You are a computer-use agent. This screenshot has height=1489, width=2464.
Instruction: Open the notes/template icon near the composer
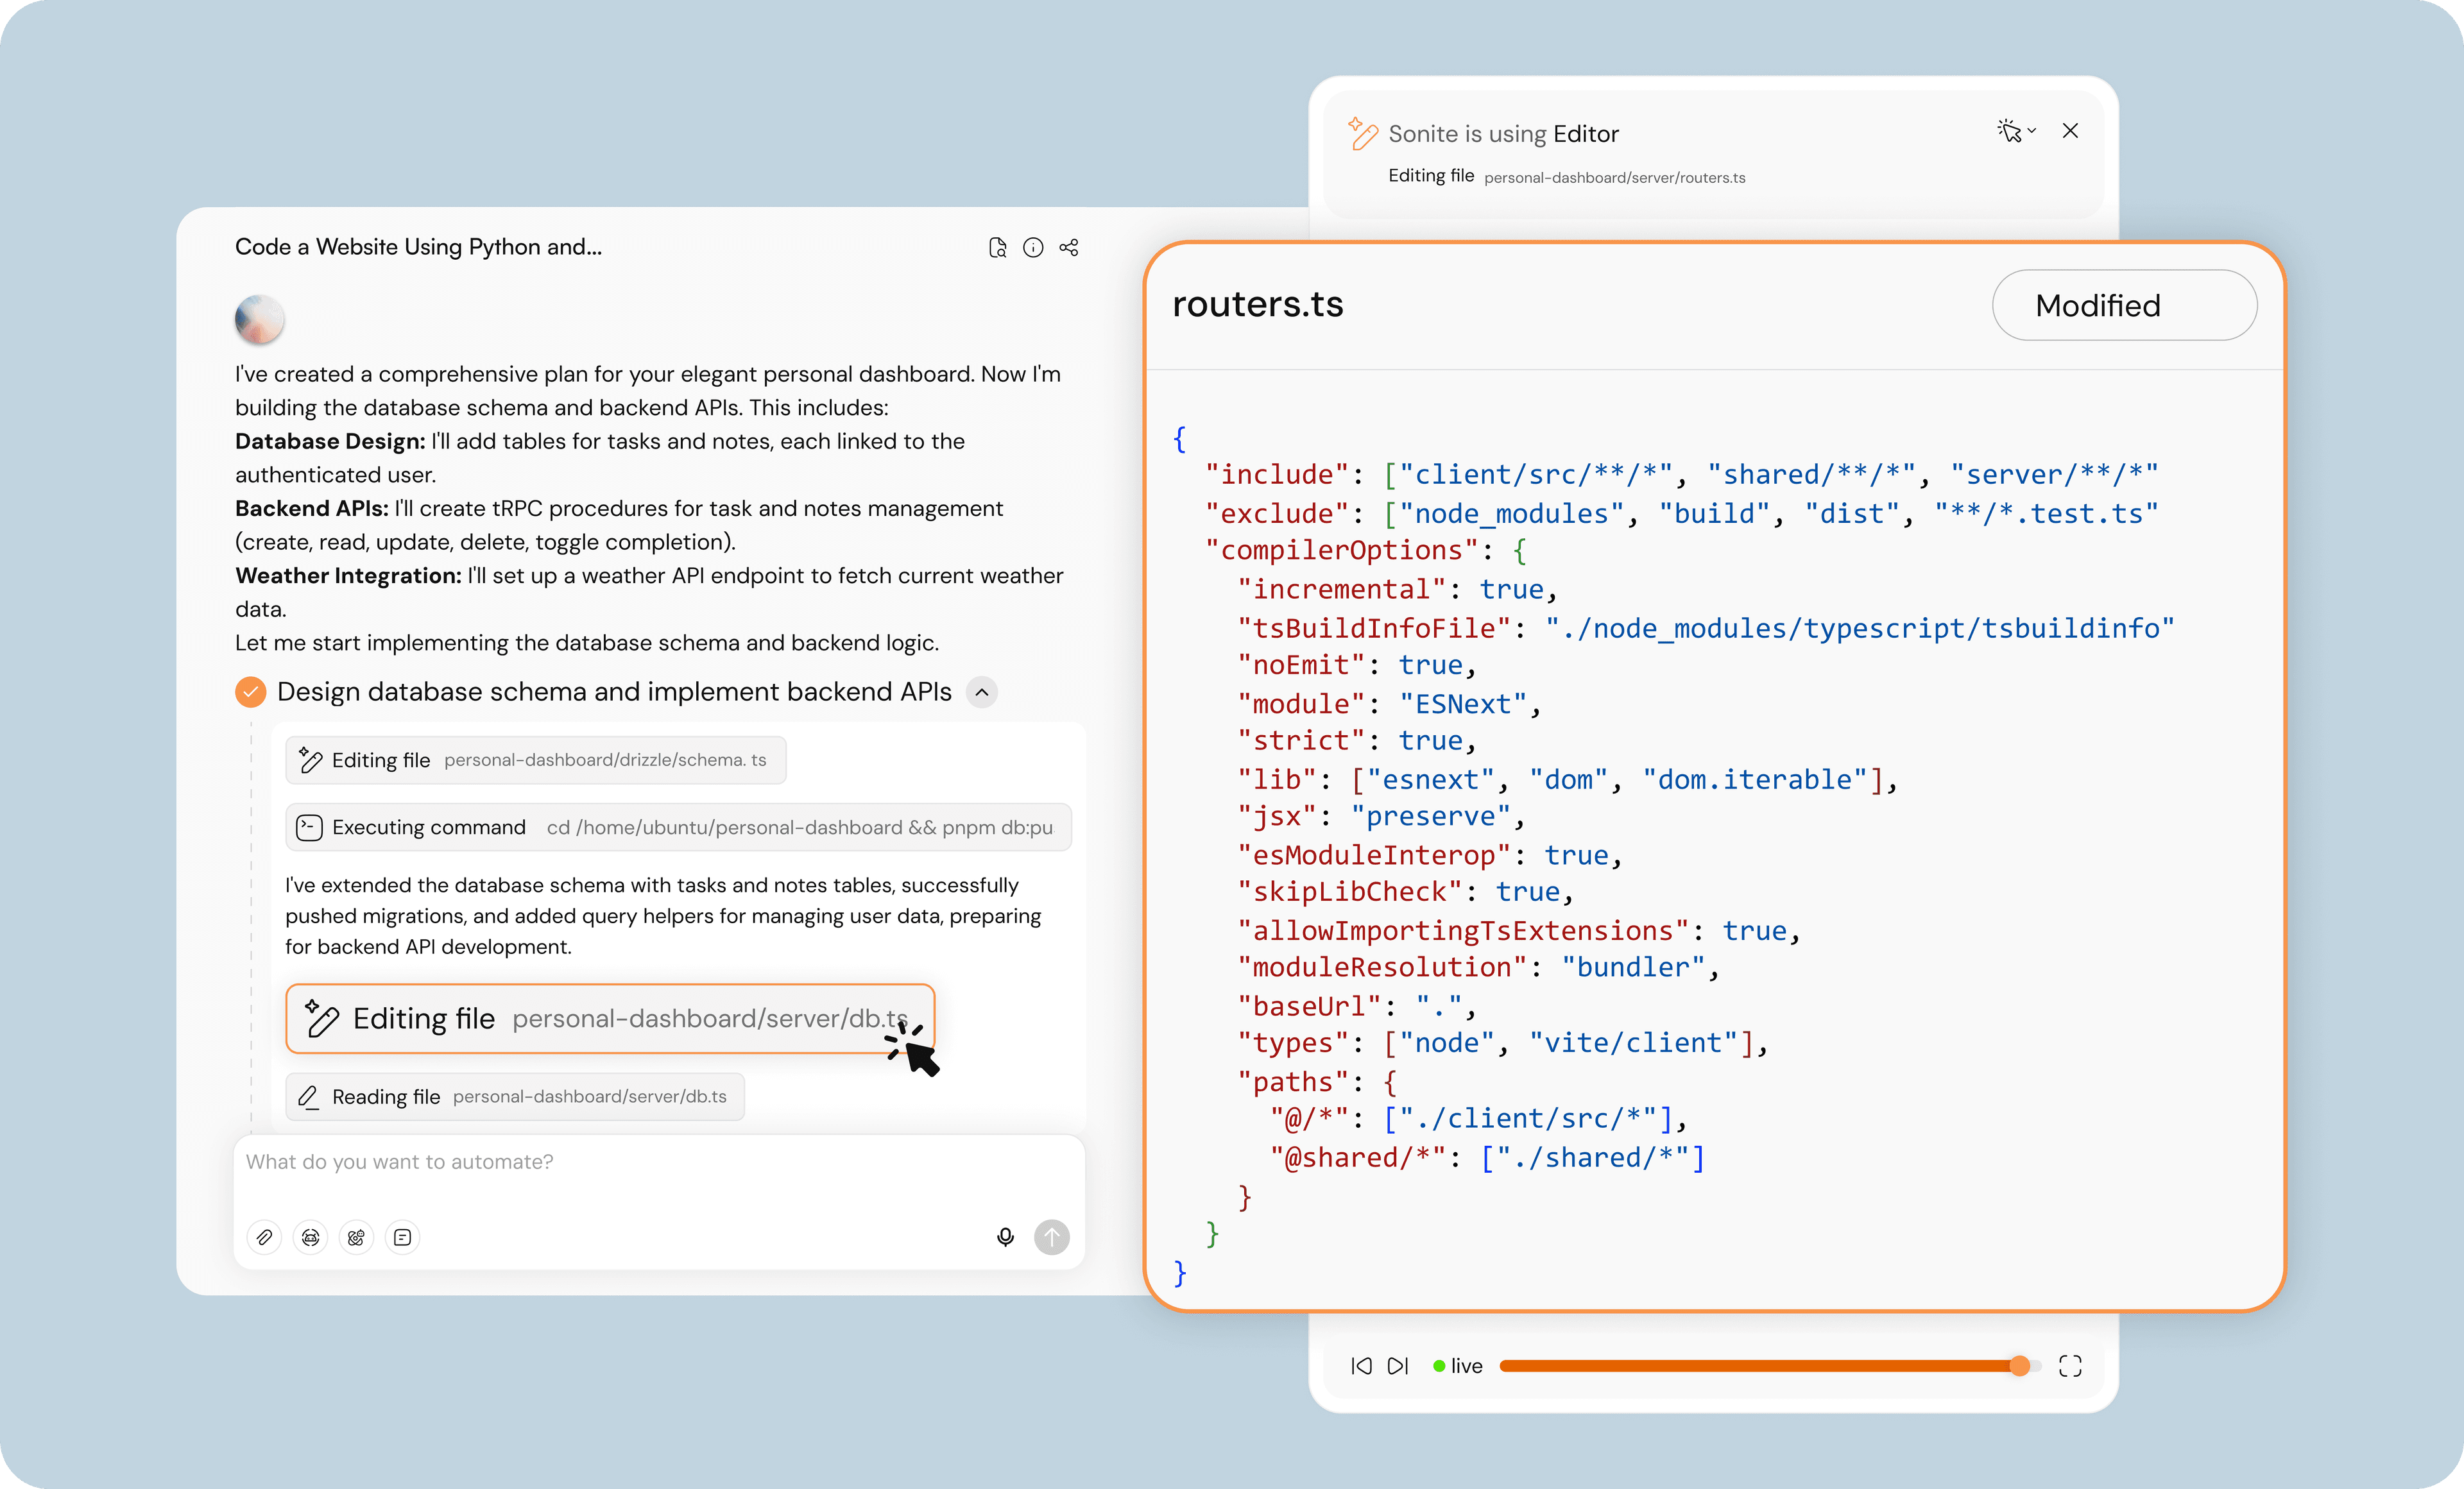(x=403, y=1237)
